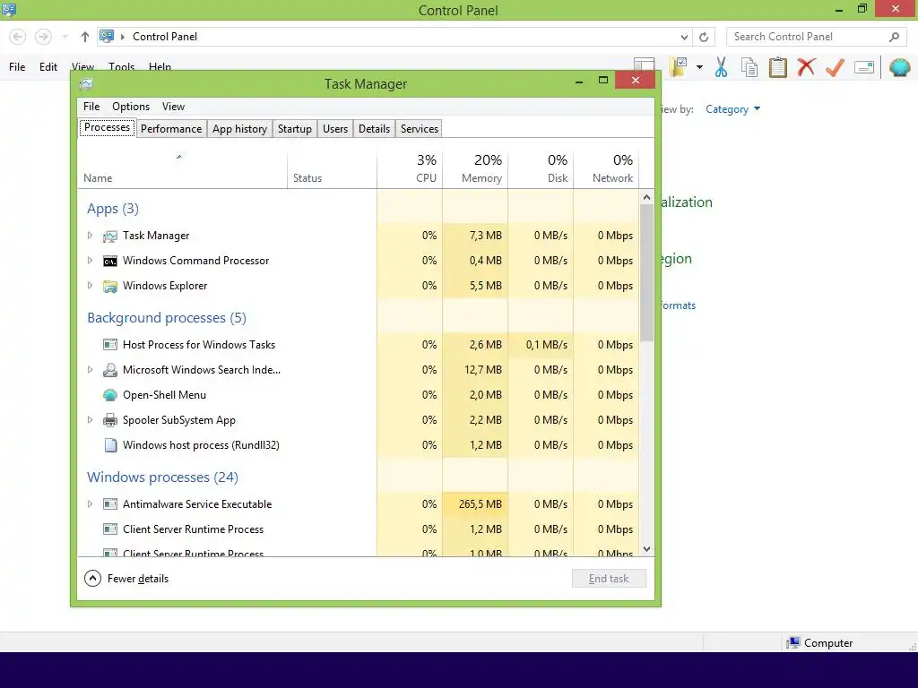Image resolution: width=918 pixels, height=688 pixels.
Task: Open Control Panel Edit menu
Action: point(48,67)
